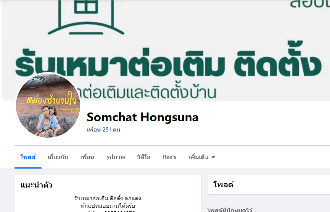Click the Somchat Hongsuna profile name
Screen dimensions: 330x212
(x=142, y=117)
